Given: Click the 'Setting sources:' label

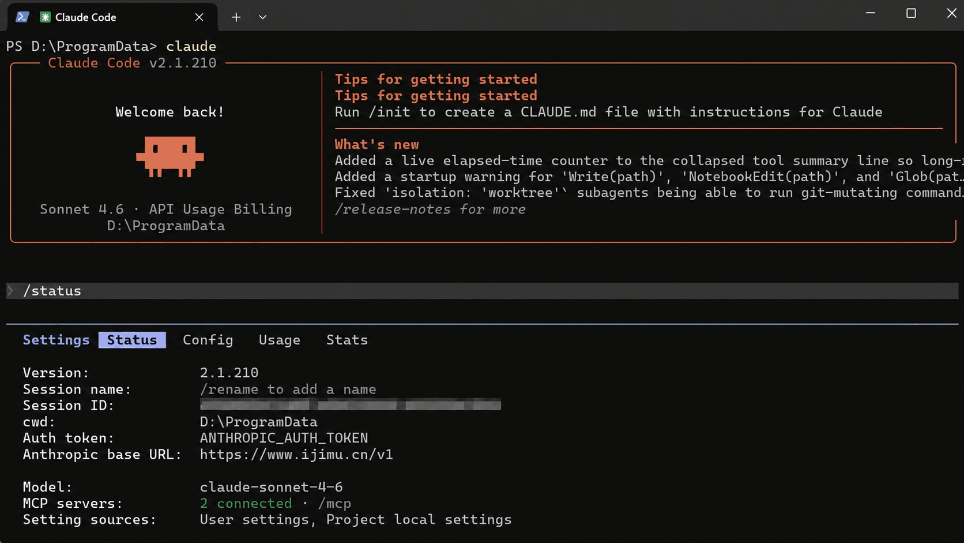Looking at the screenshot, I should point(89,520).
